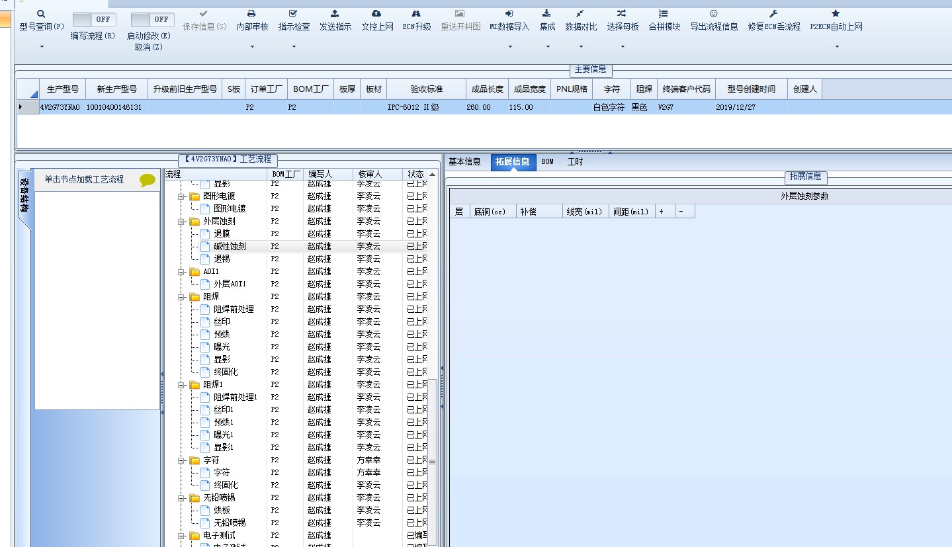Click the 指示检查 checkmark icon

pos(293,13)
